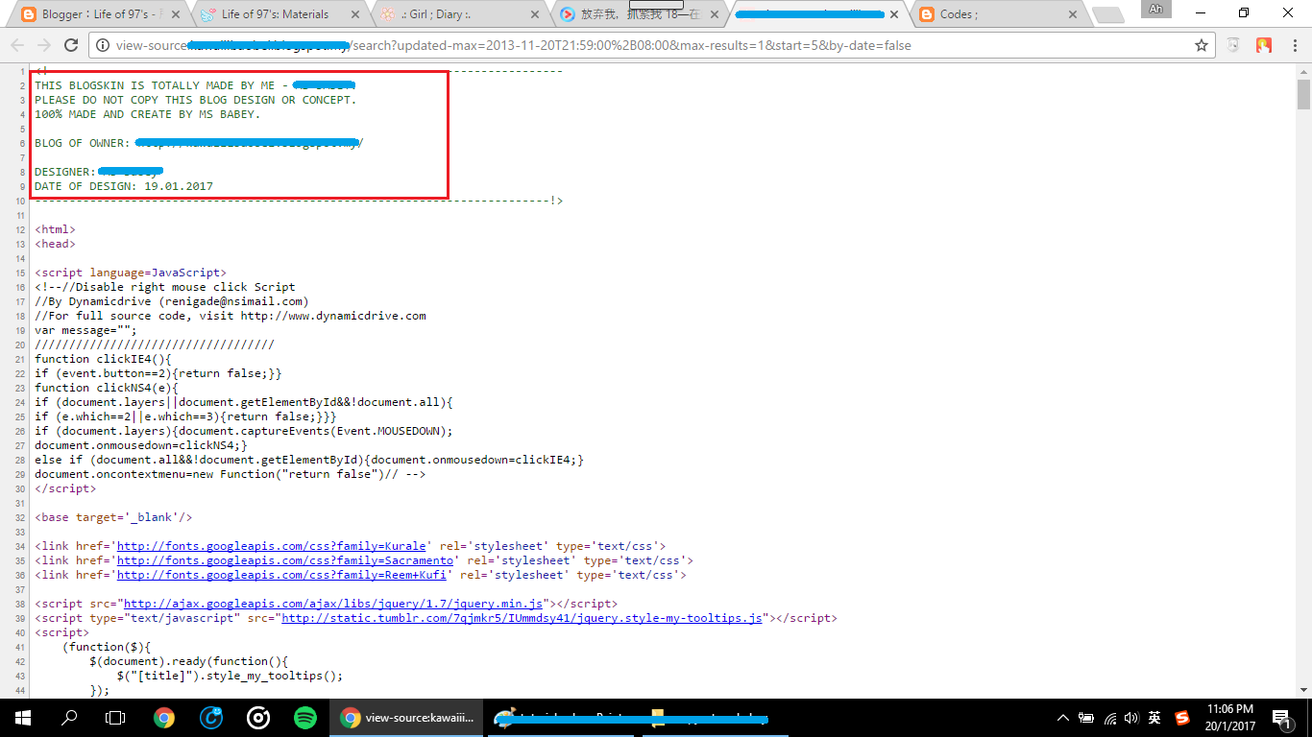Click the scrollbar up arrow

(x=1303, y=70)
